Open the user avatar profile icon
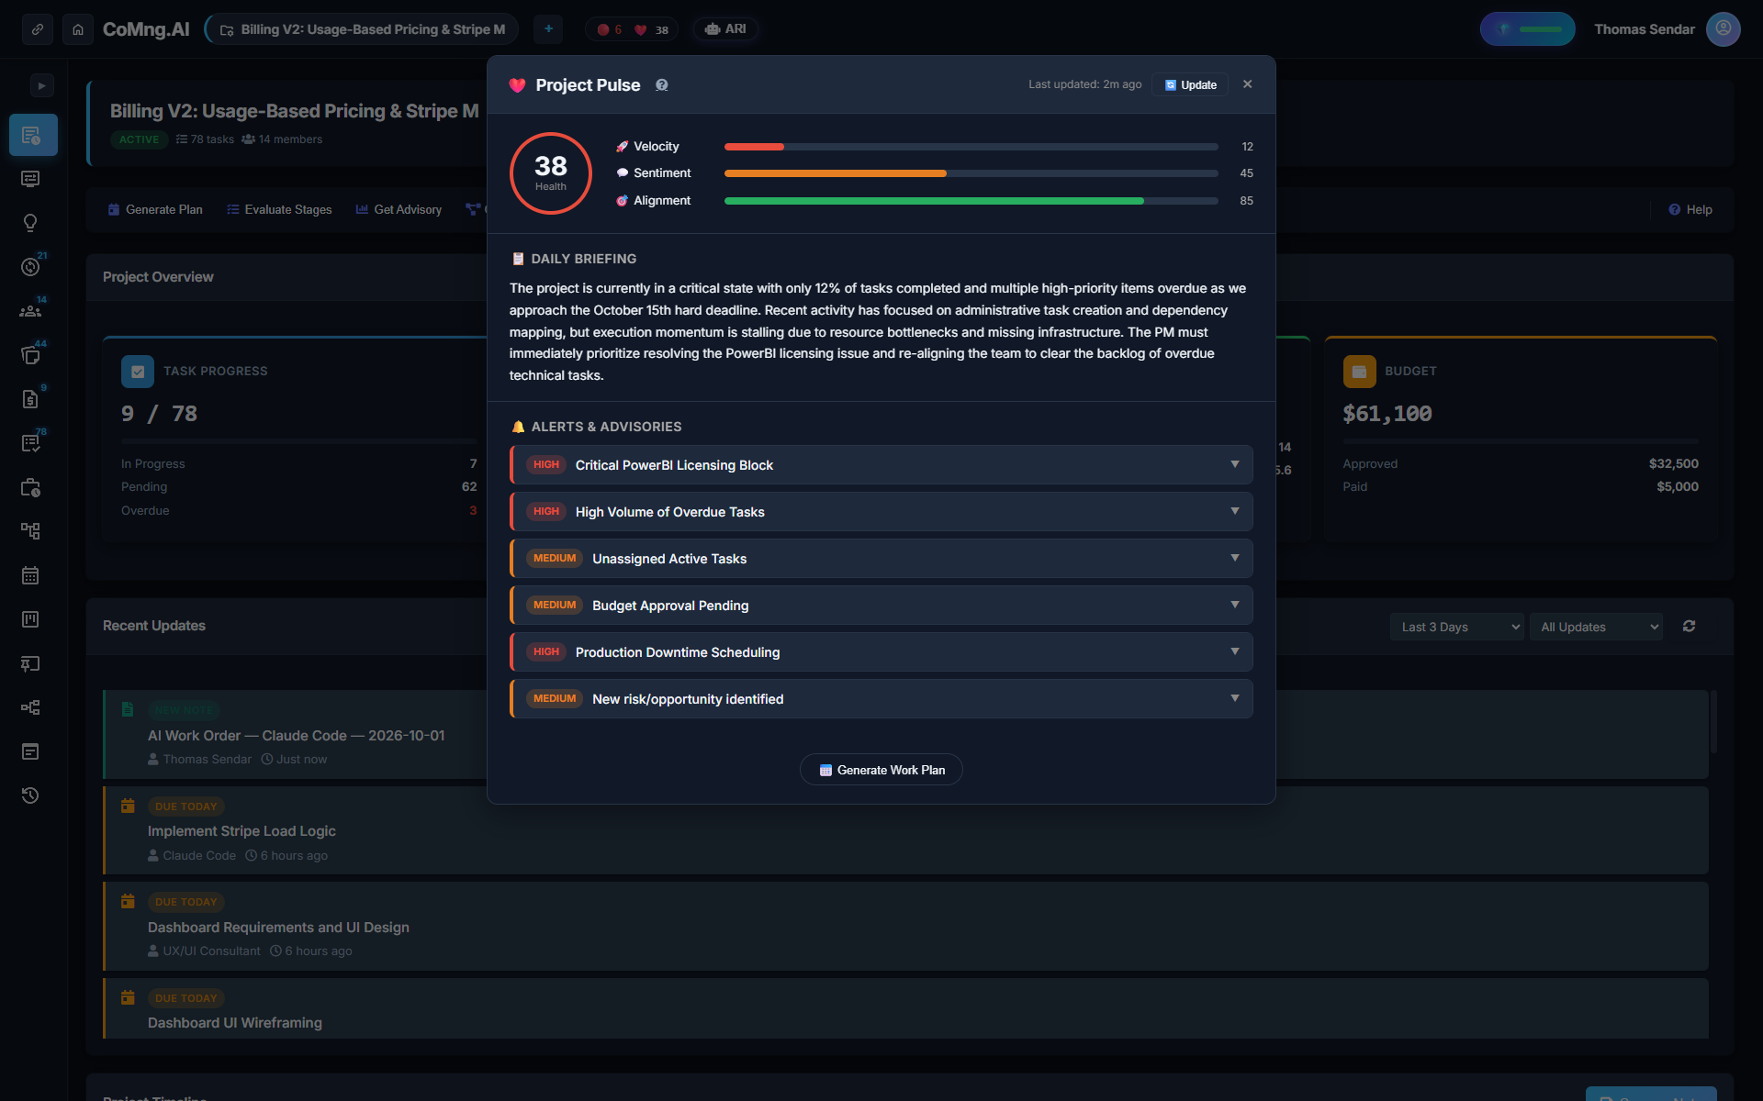1763x1101 pixels. [x=1723, y=29]
